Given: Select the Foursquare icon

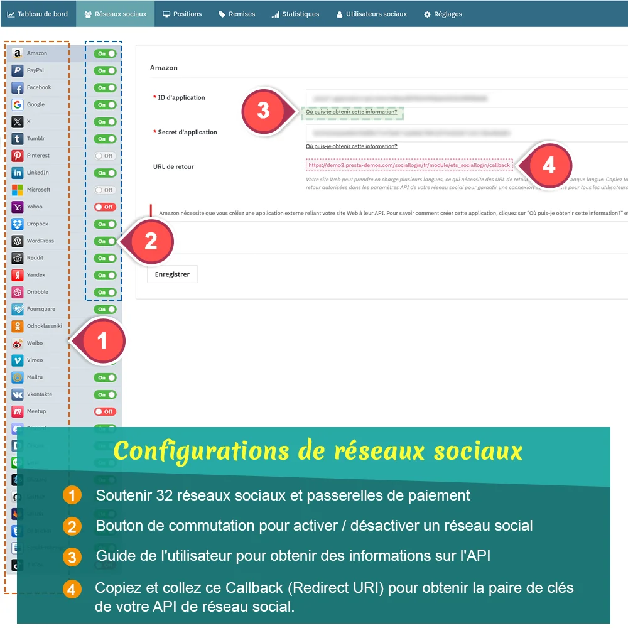Looking at the screenshot, I should click(17, 309).
